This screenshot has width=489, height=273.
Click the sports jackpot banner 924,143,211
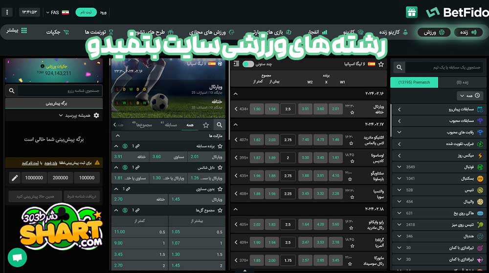tap(54, 70)
